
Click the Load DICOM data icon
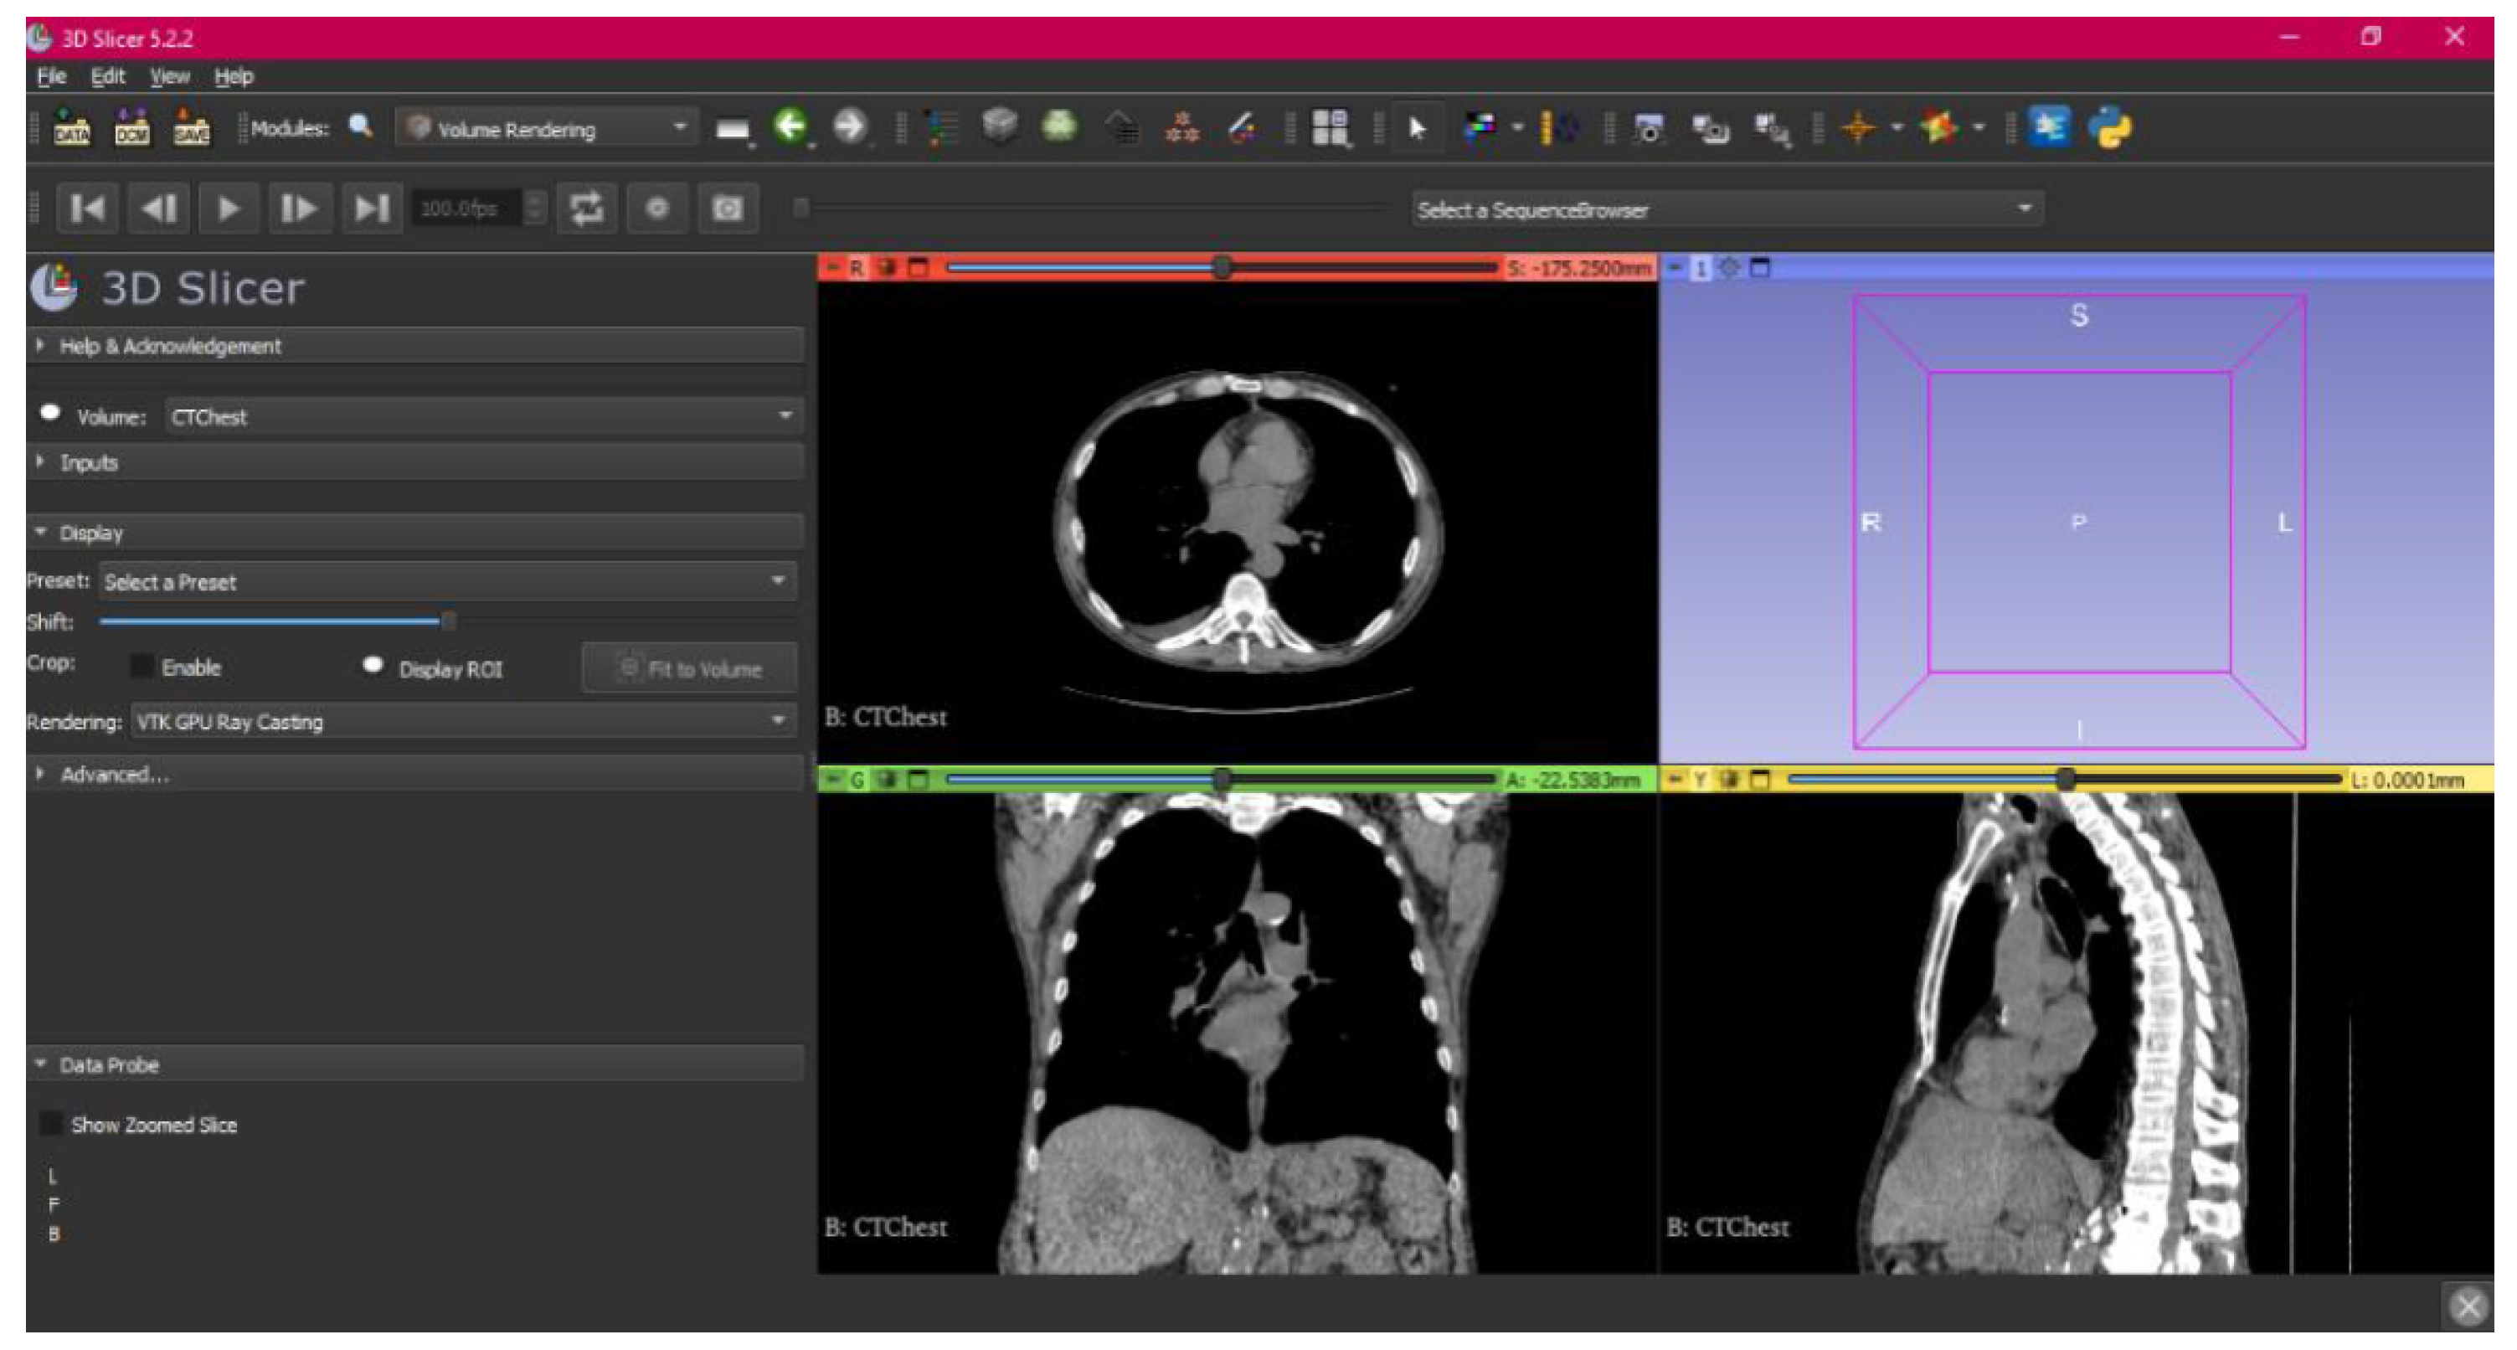coord(132,128)
